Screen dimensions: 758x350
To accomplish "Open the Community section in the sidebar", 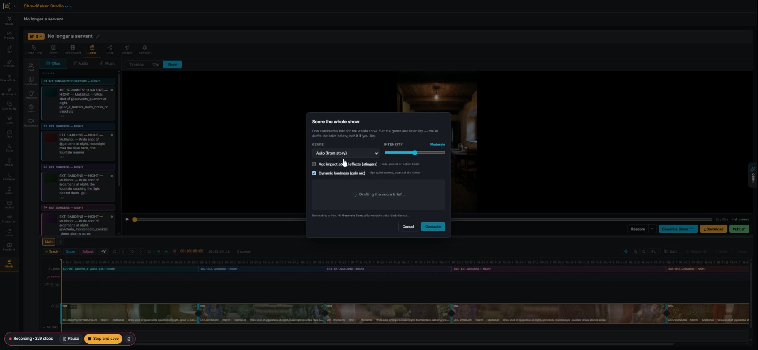I will (9, 106).
